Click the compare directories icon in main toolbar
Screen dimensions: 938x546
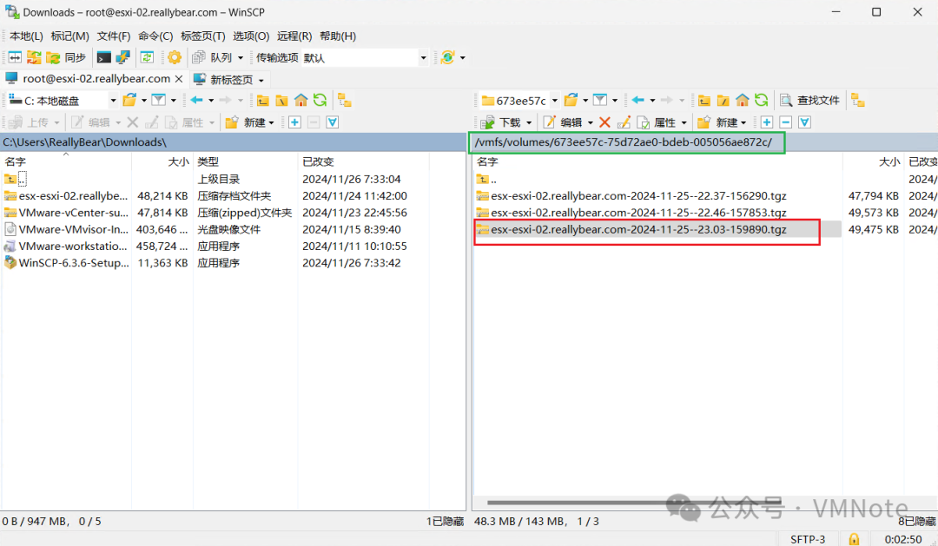click(x=15, y=57)
